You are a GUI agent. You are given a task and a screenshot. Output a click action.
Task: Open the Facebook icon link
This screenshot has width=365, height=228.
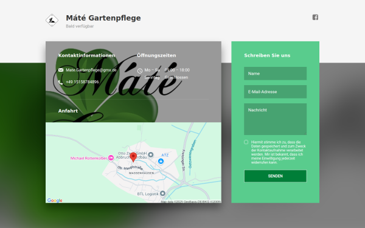[315, 17]
